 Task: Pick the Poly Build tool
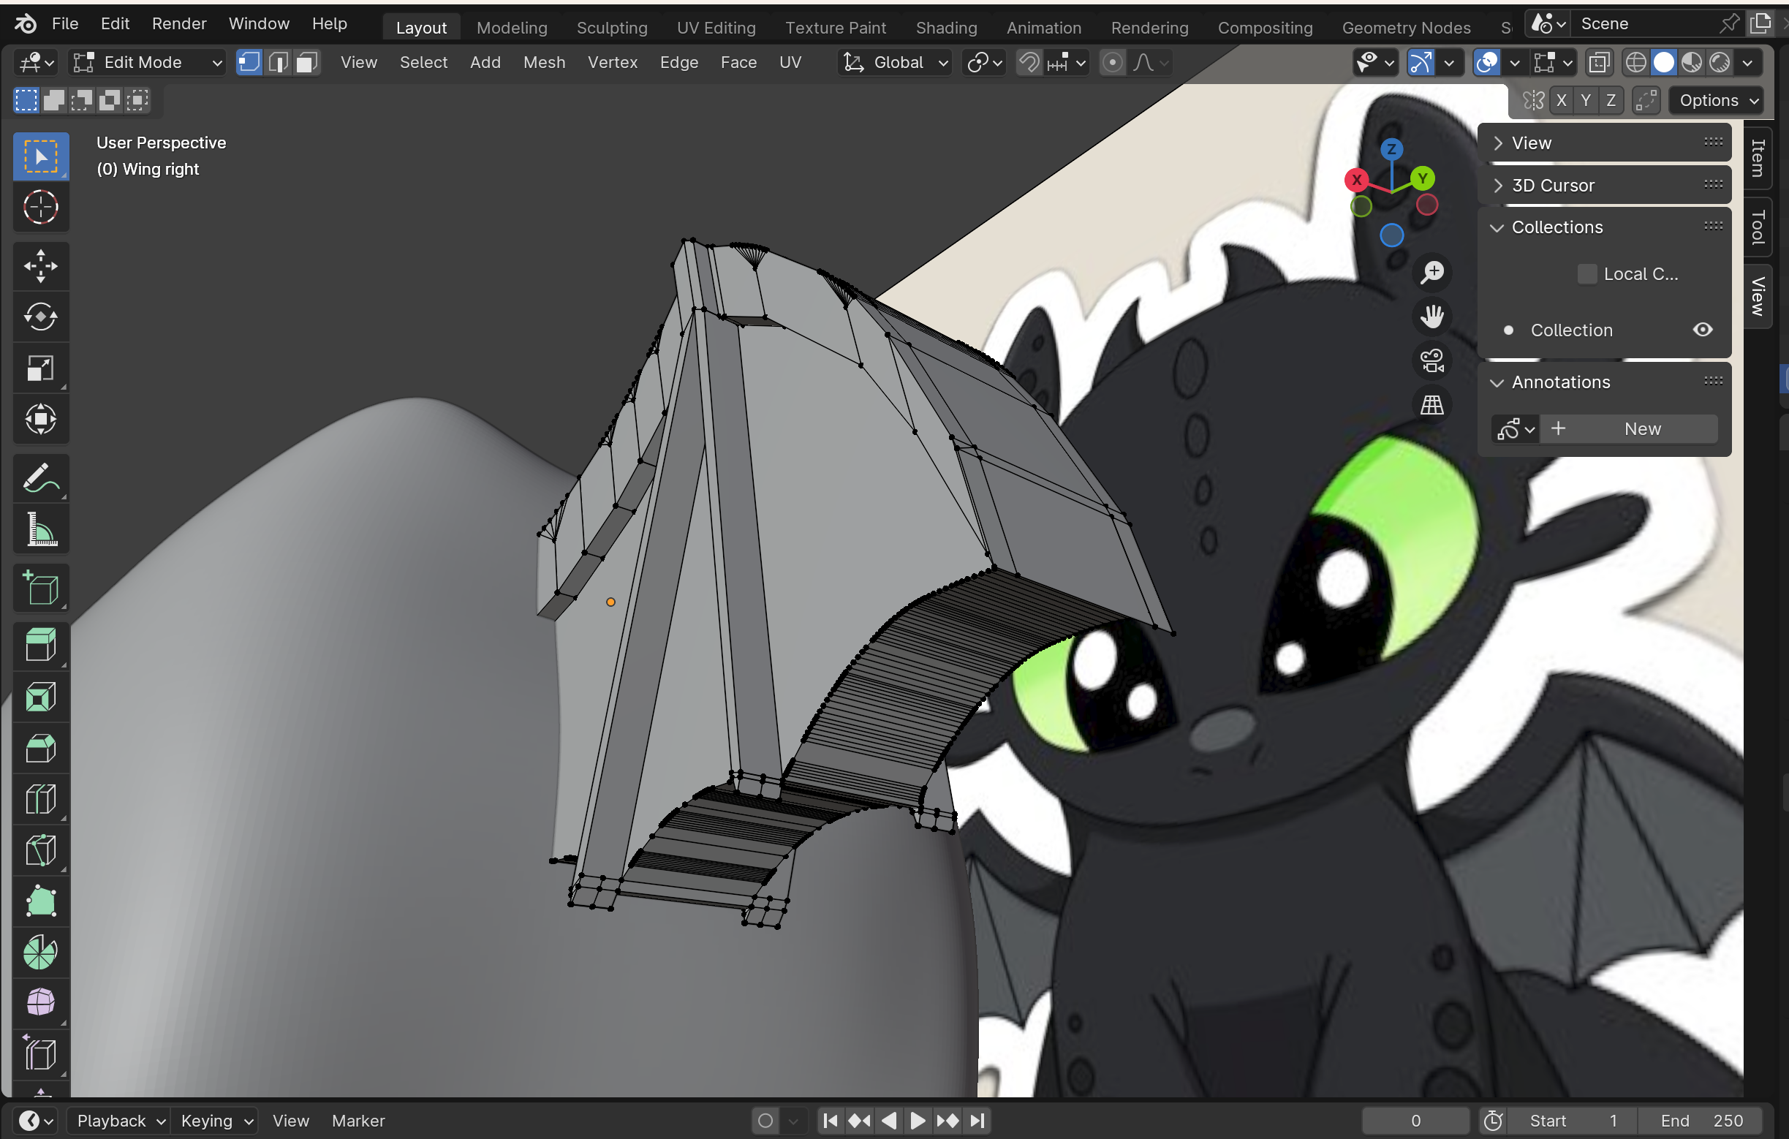(x=41, y=902)
